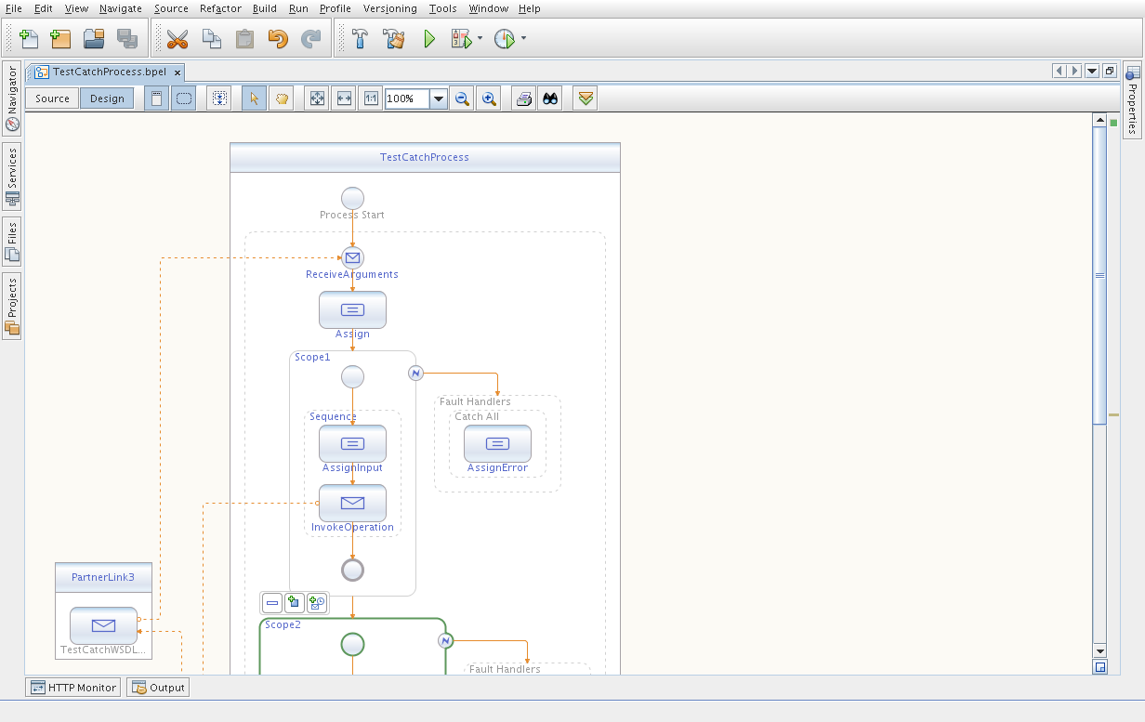Click the Open Project folder icon

[x=94, y=39]
